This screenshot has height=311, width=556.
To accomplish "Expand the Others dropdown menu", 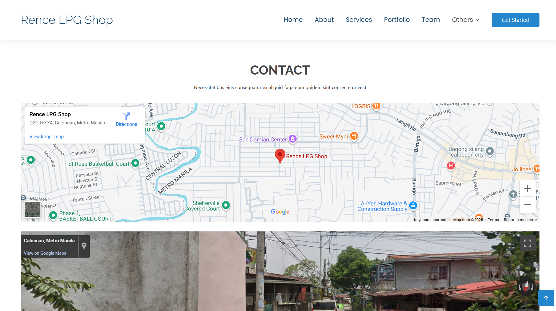I will 466,20.
